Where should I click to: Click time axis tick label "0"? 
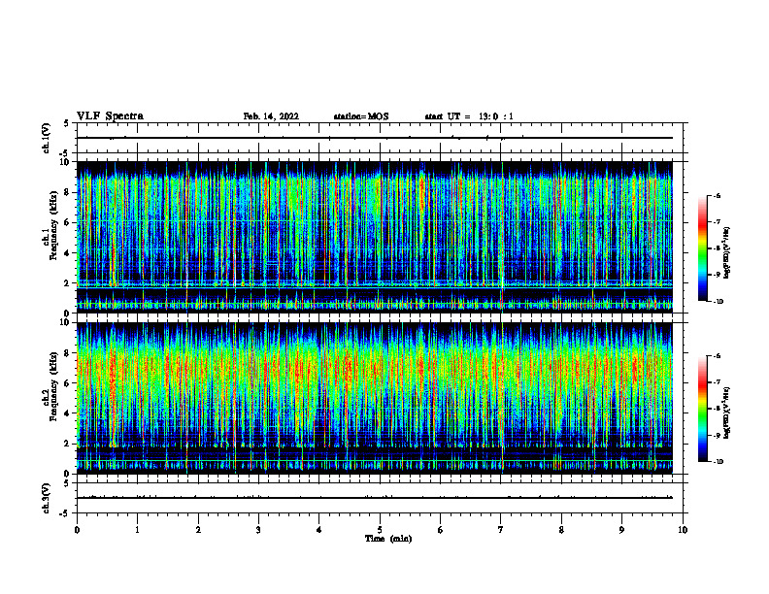coord(77,530)
